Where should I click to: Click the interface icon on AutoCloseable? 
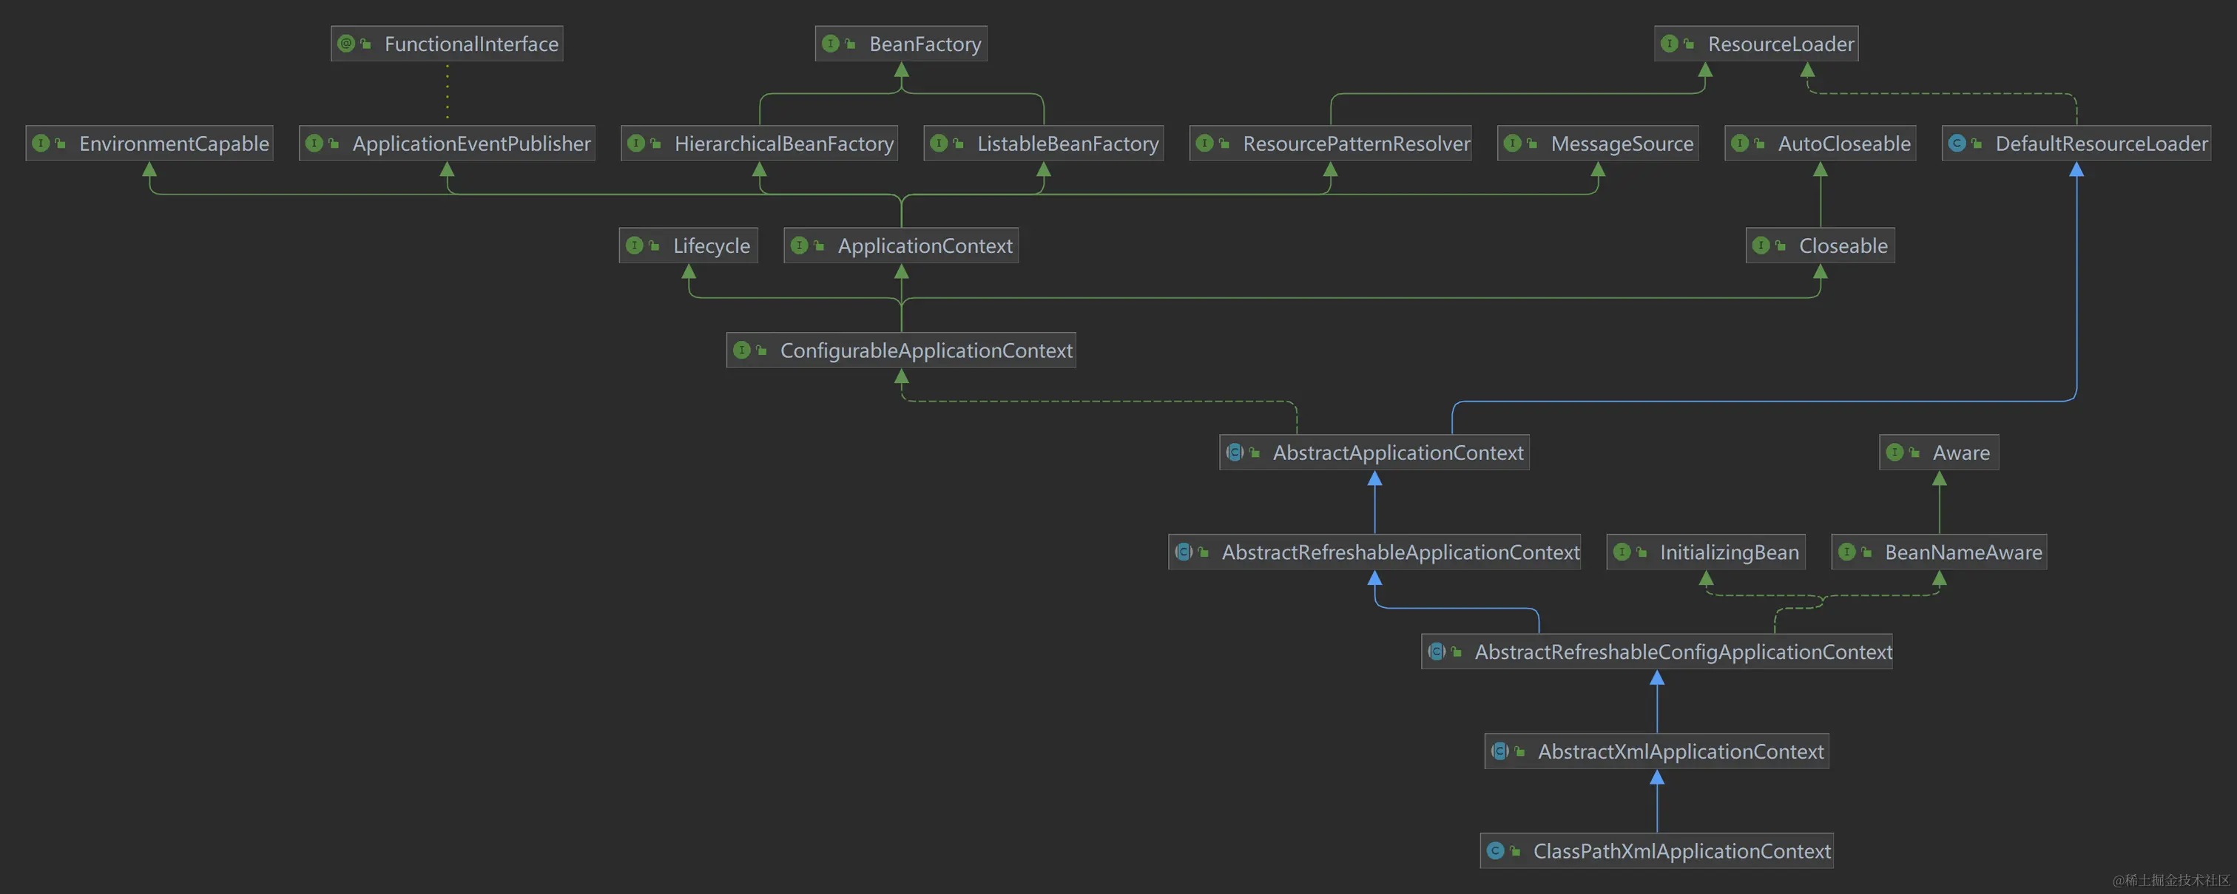coord(1739,143)
